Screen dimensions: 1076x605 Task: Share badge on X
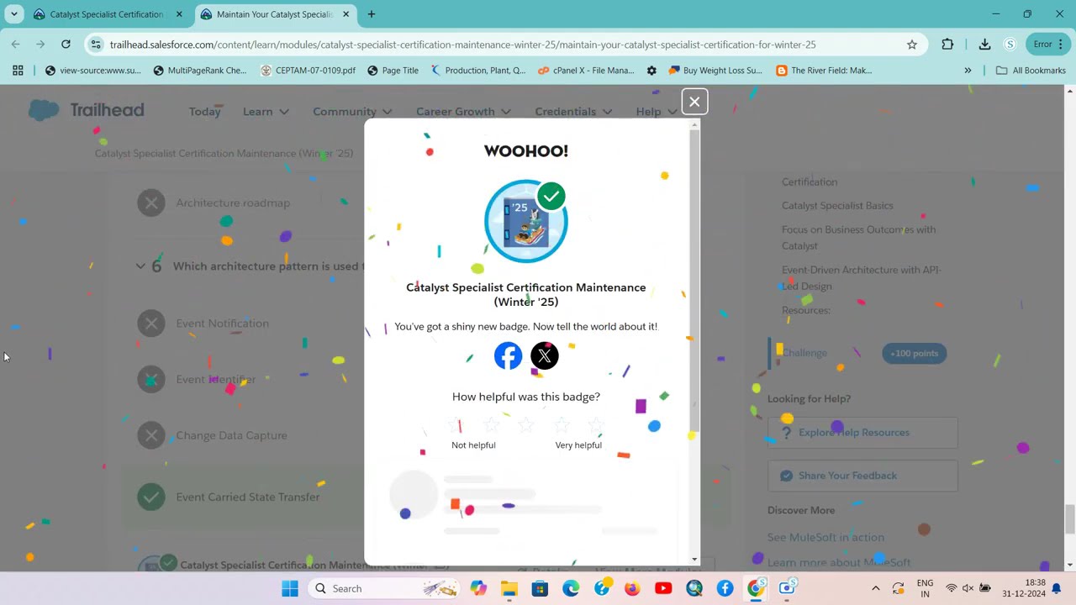(545, 356)
